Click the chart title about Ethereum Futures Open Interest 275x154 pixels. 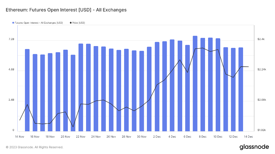(x=66, y=10)
